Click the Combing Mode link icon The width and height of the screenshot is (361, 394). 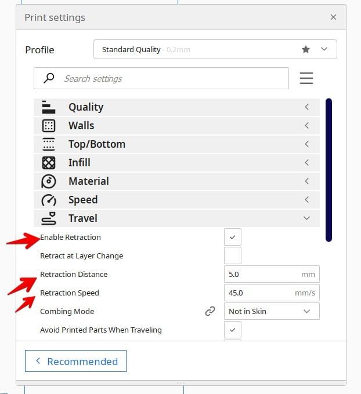pos(210,312)
